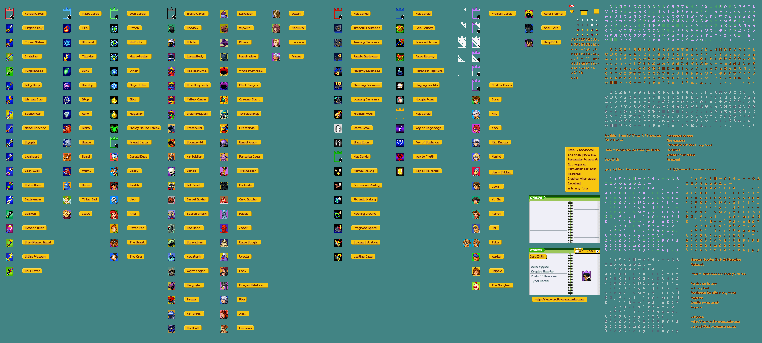762x343 pixels.
Task: Select the Three Wishes keyblade icon
Action: pyautogui.click(x=10, y=43)
